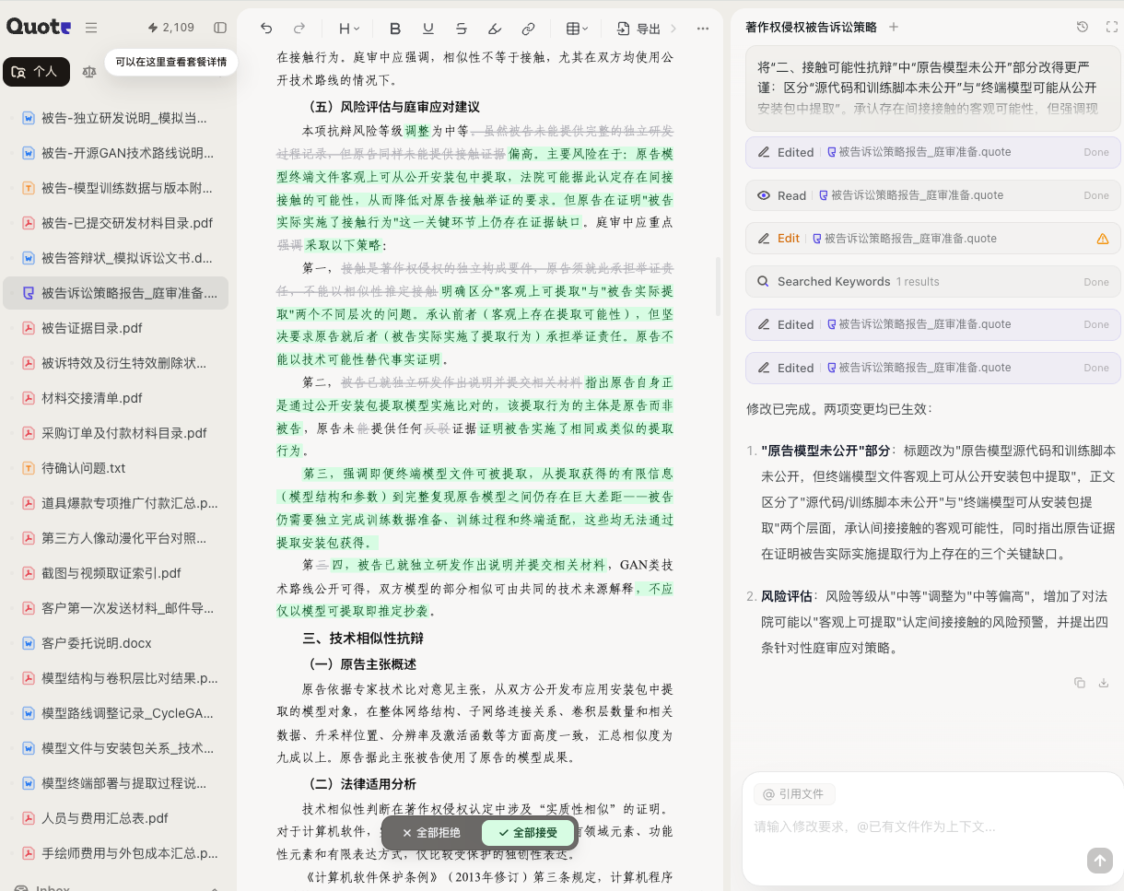Open file 被告-开源GAN技术路线说明...
The height and width of the screenshot is (891, 1124).
pyautogui.click(x=116, y=153)
